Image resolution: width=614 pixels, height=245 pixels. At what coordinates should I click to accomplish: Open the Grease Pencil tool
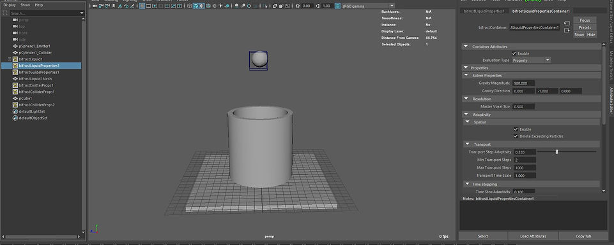coord(132,6)
